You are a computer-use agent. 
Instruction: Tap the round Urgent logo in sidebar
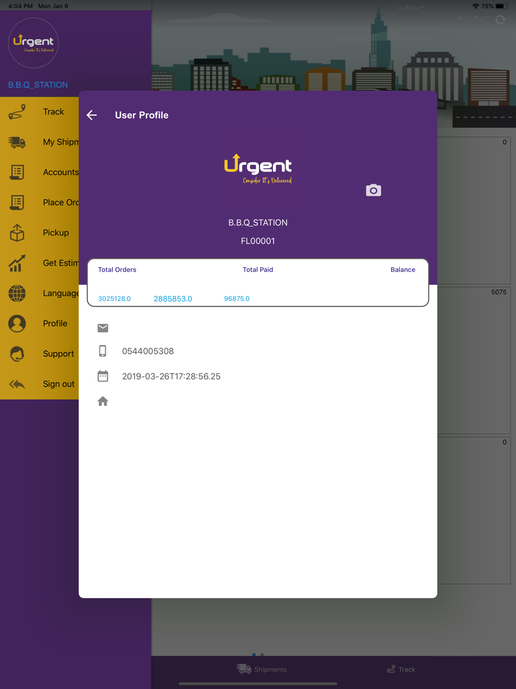[34, 43]
